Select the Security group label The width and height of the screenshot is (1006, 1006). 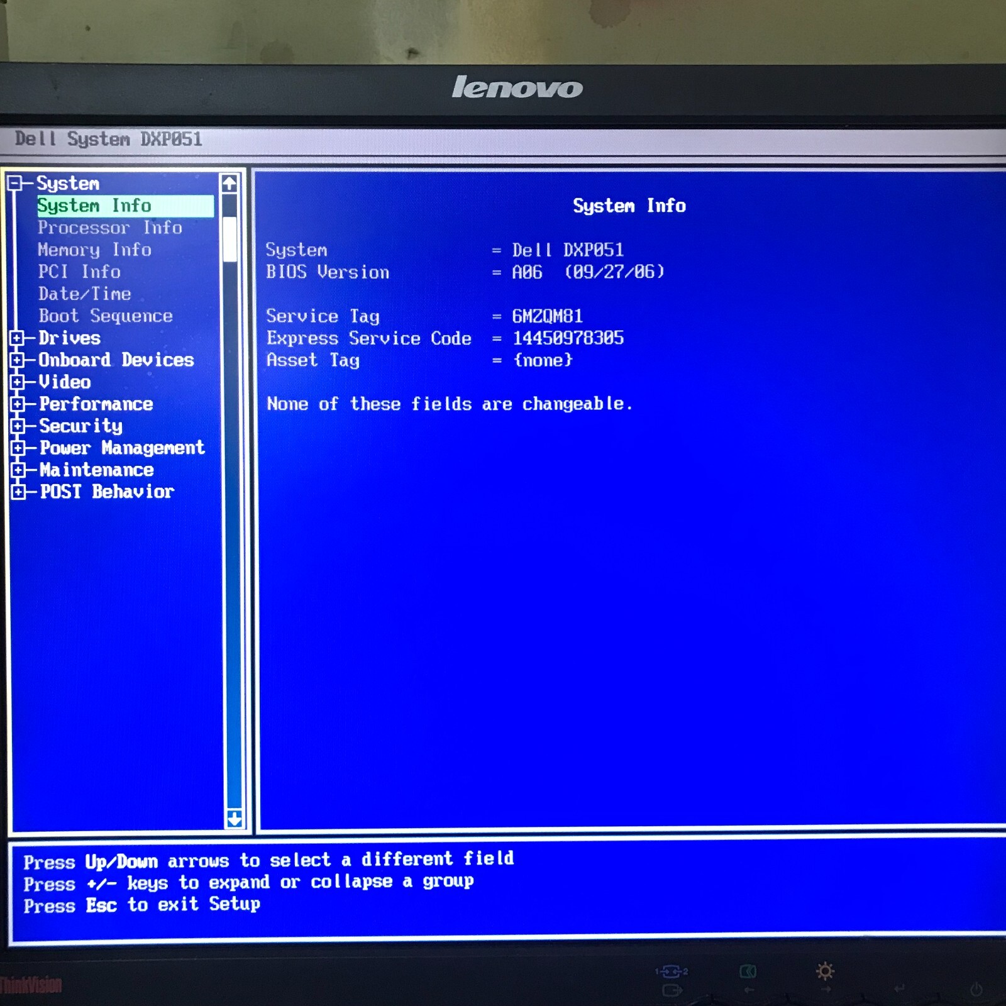pyautogui.click(x=81, y=426)
